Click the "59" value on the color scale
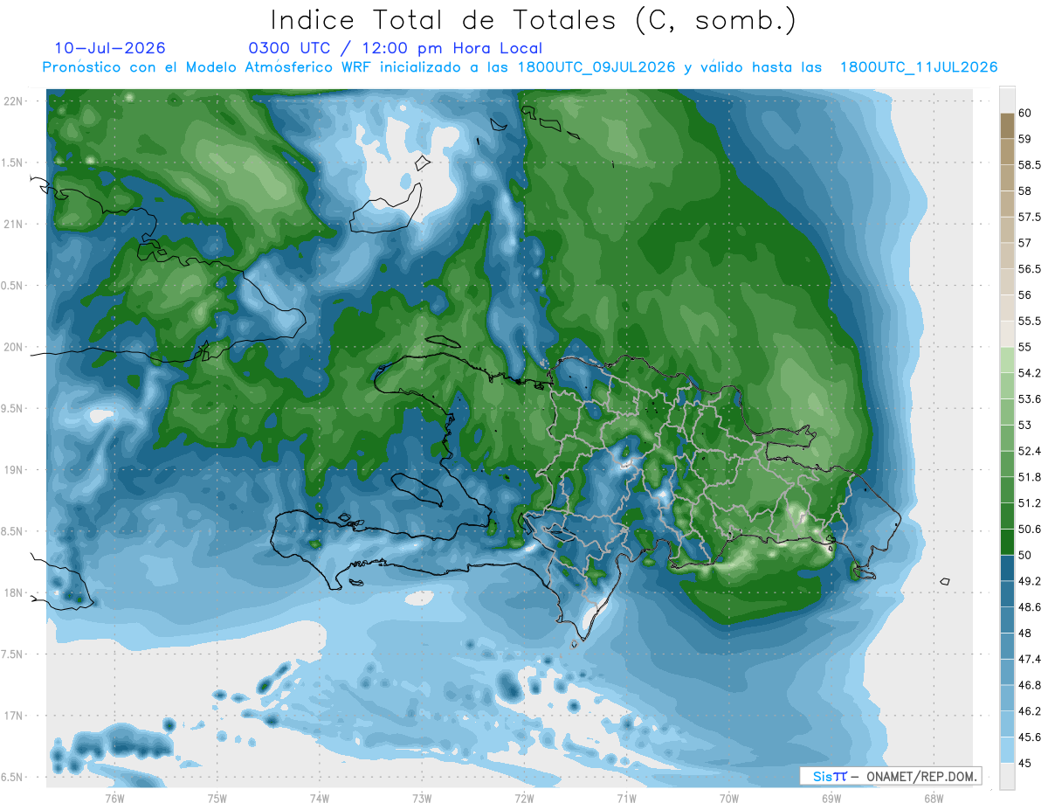Screen dimensions: 1048x810 coord(1024,138)
